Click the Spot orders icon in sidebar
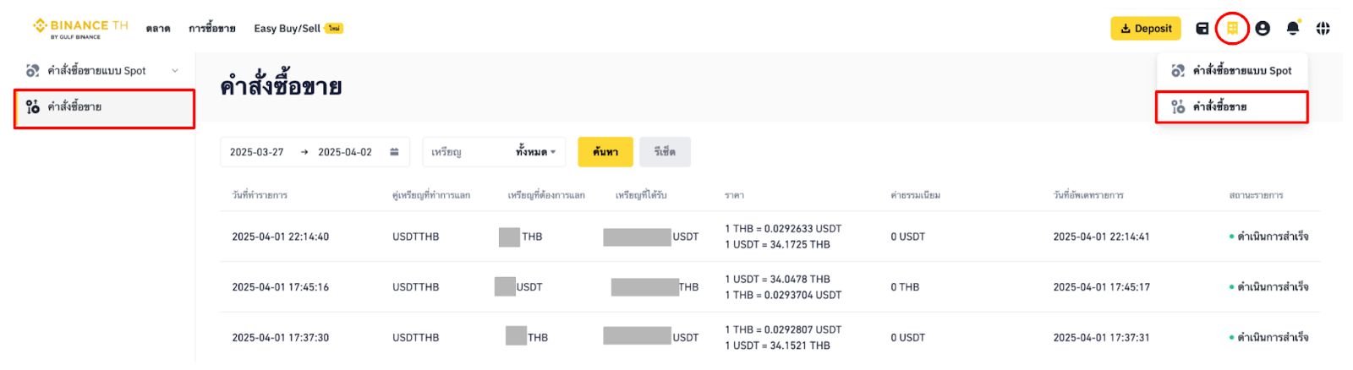This screenshot has height=370, width=1353. click(33, 71)
